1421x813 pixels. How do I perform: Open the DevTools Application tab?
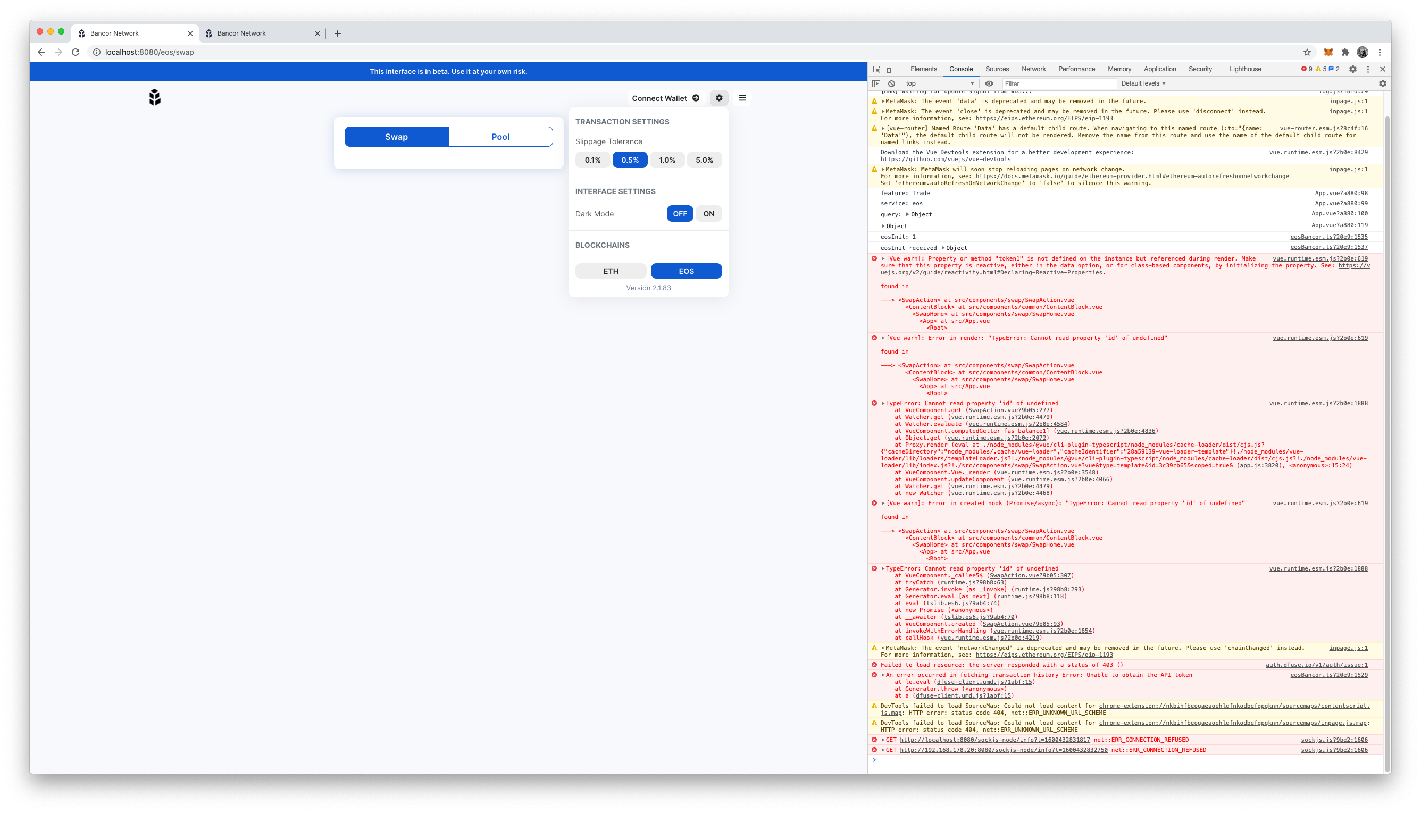(x=1160, y=69)
